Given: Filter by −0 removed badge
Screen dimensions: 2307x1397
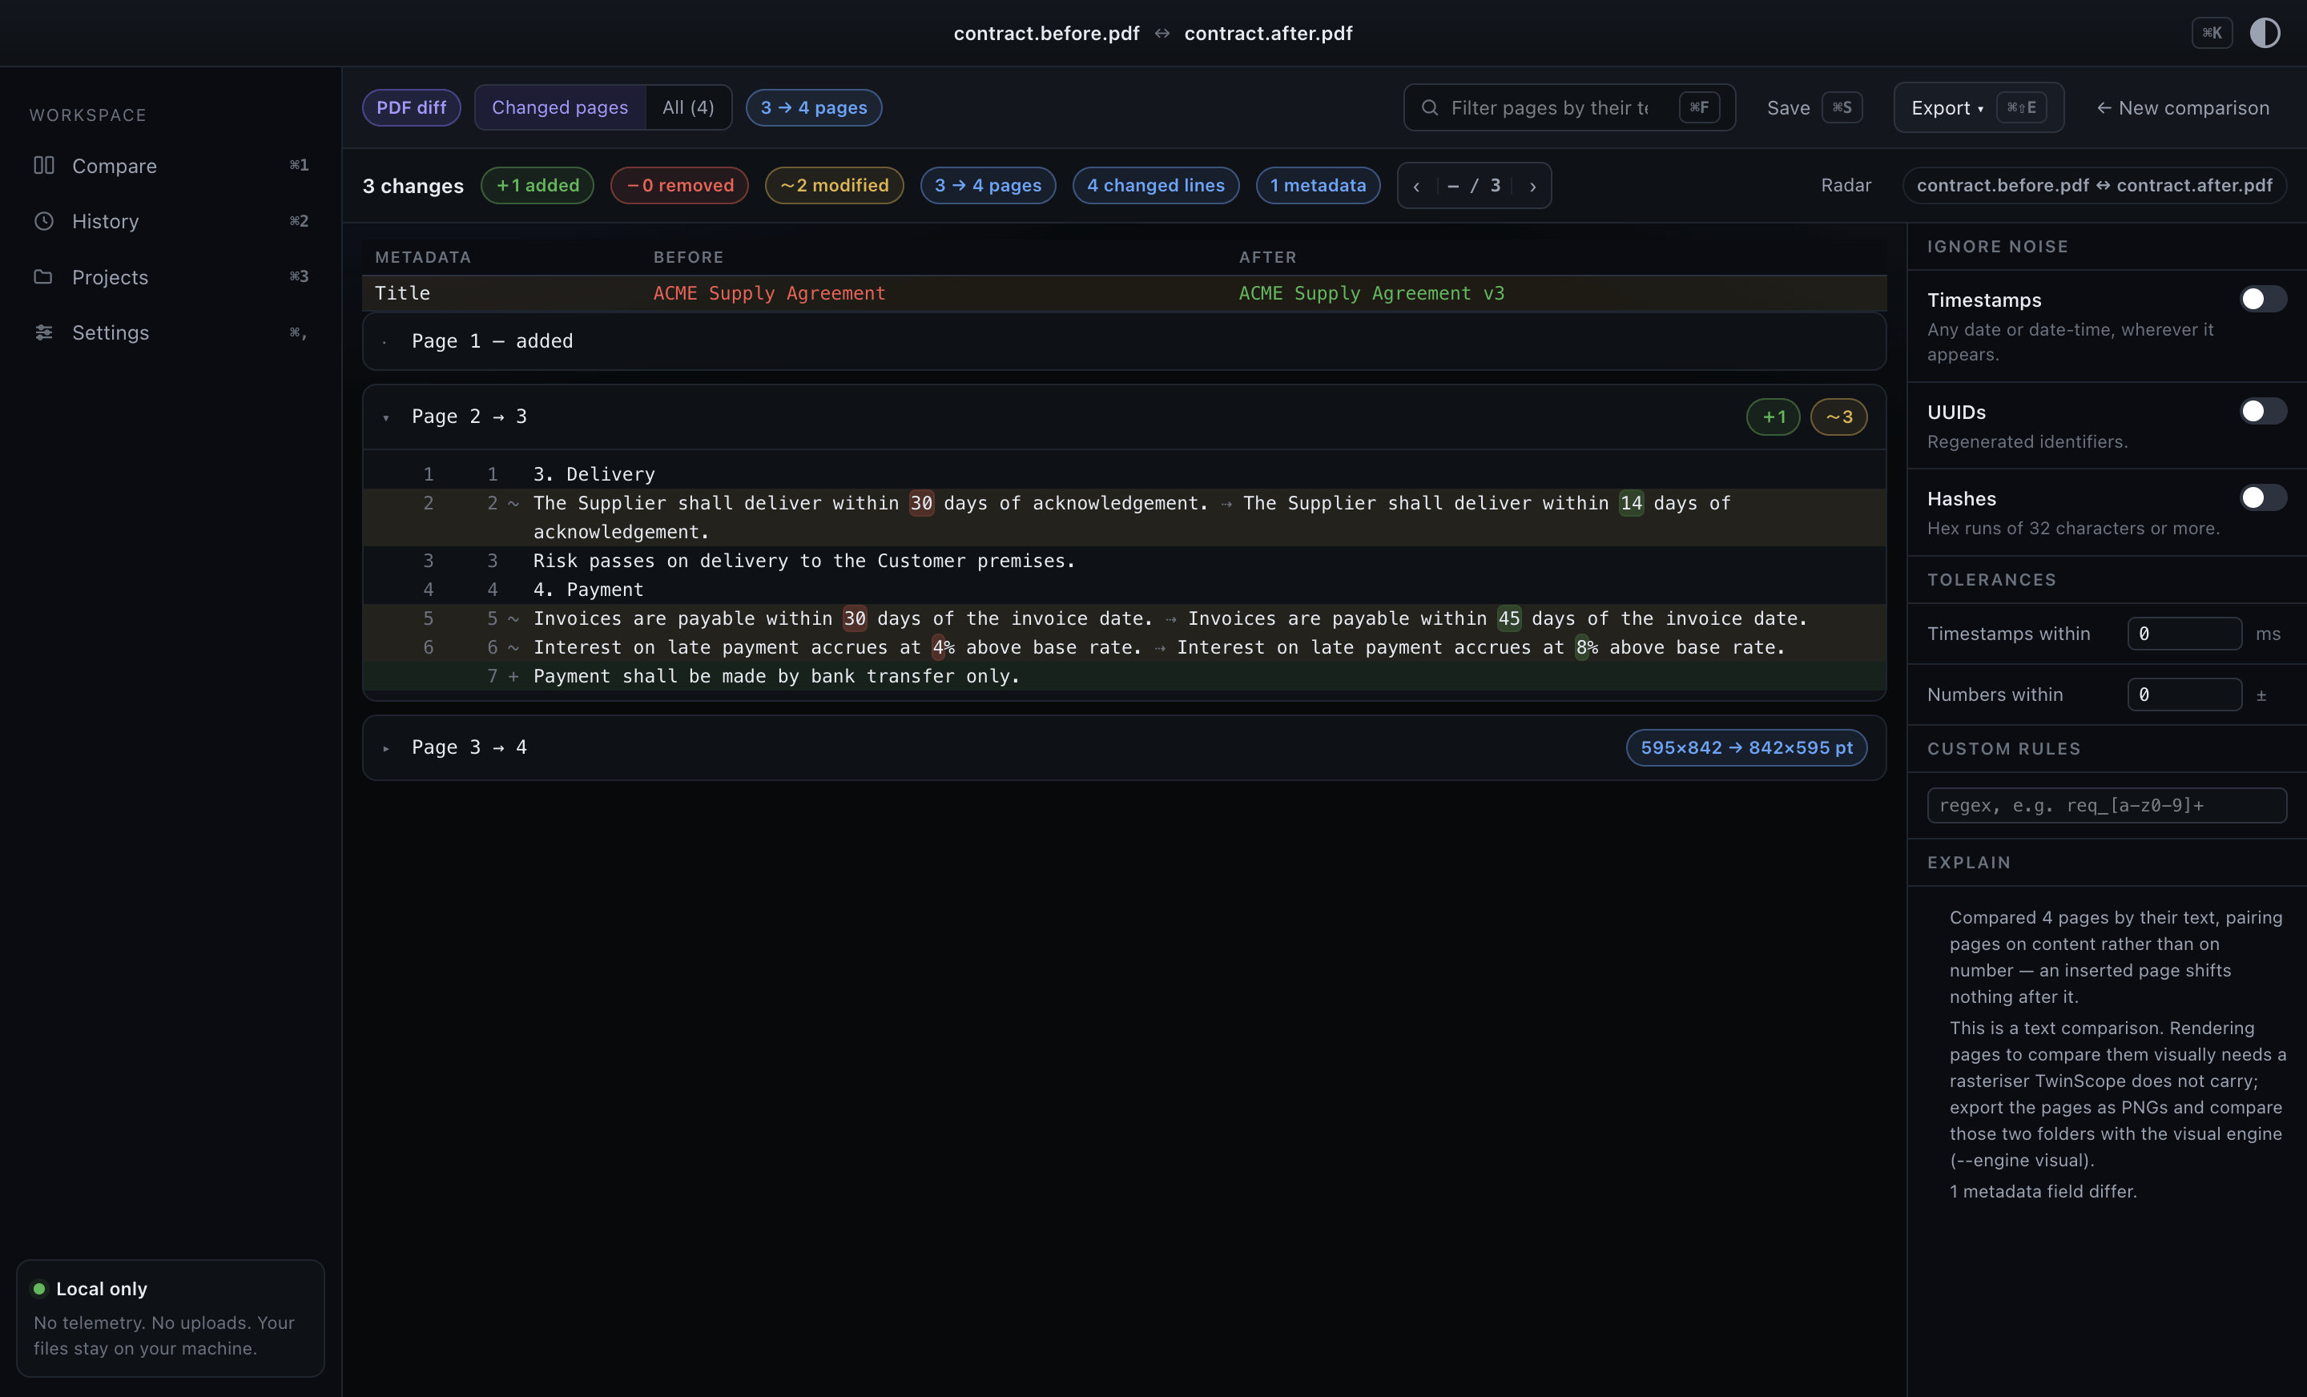Looking at the screenshot, I should (x=680, y=185).
